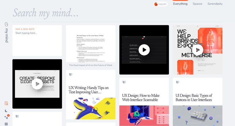
Task: Click the article icon on UX Design Scannable card
Action: (124, 82)
